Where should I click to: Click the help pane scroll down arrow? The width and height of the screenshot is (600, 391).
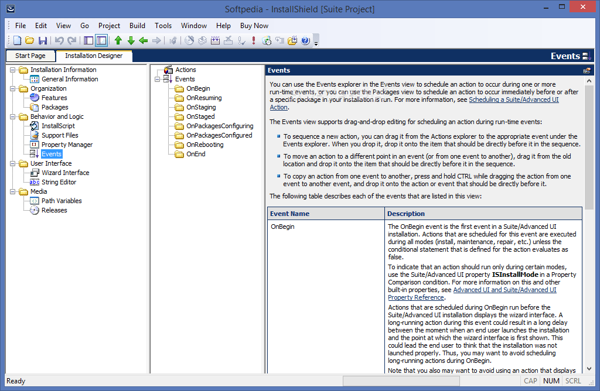(589, 369)
